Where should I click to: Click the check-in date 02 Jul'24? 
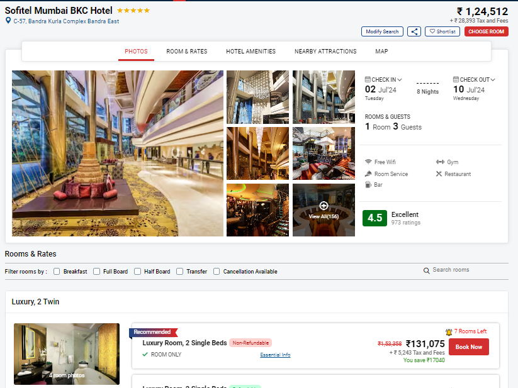381,89
